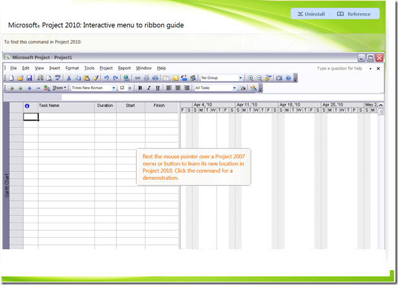Open the Report menu
The height and width of the screenshot is (285, 398).
[124, 68]
